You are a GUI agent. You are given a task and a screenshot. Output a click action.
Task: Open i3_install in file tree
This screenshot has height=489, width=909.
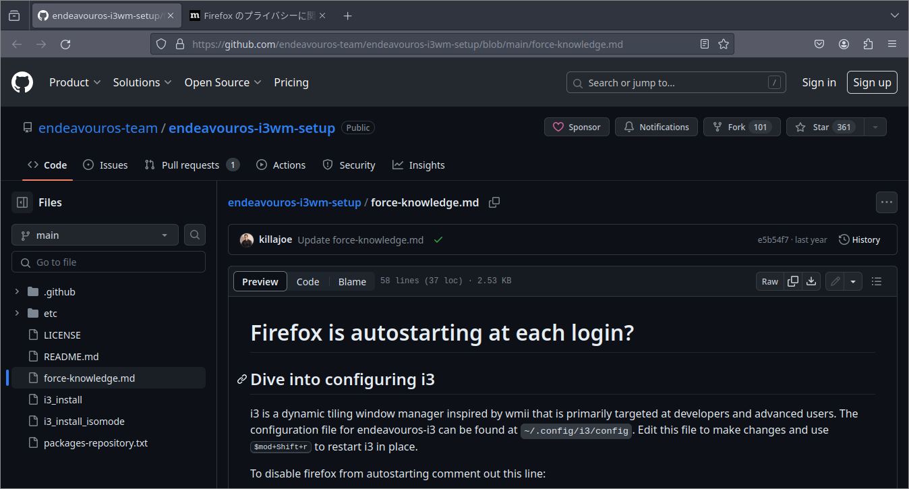pos(109,400)
